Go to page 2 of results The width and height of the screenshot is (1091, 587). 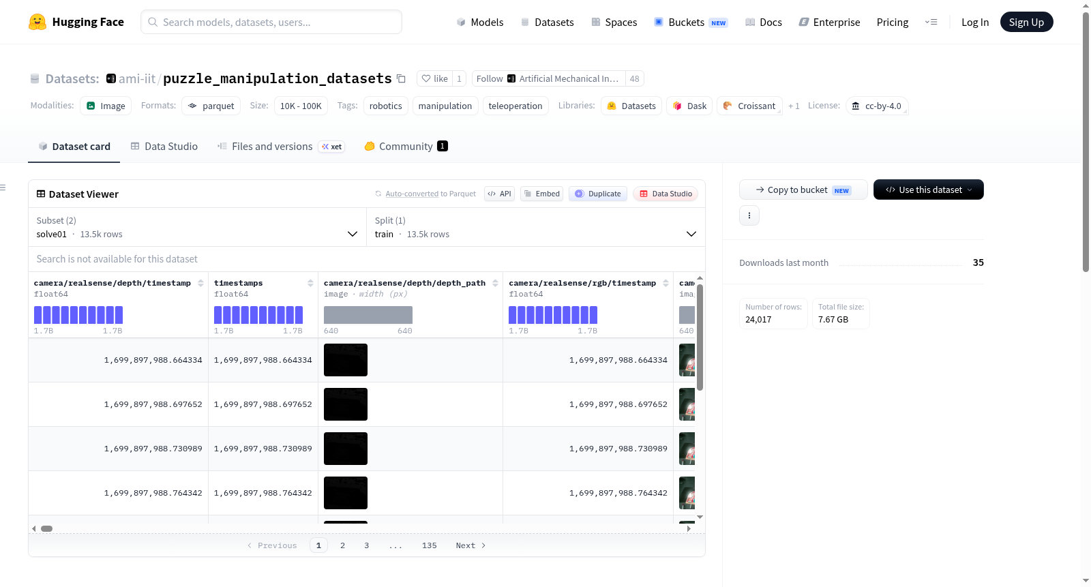pos(342,545)
